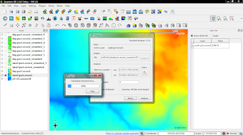The image size is (243, 136).
Task: Enable the Graph checkbox in Value Tool
Action: 211,36
